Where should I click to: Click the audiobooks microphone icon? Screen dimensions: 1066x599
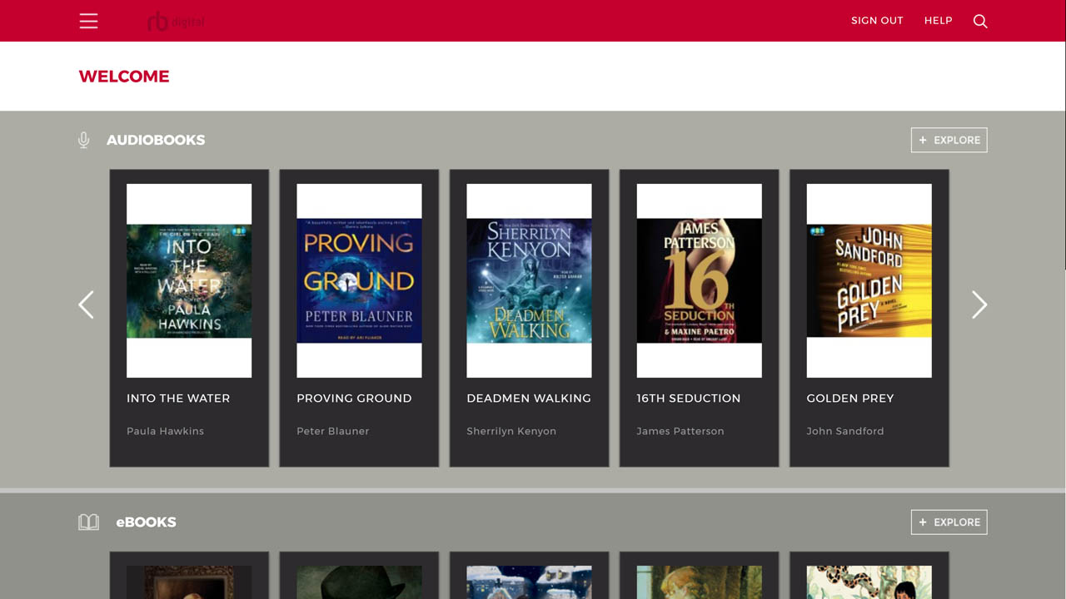(x=83, y=140)
